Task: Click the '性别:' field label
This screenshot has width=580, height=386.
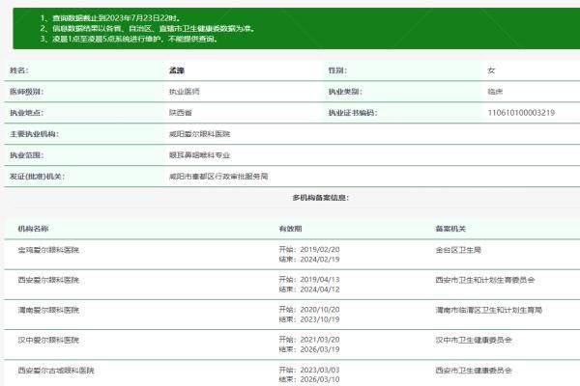Action: pyautogui.click(x=337, y=70)
